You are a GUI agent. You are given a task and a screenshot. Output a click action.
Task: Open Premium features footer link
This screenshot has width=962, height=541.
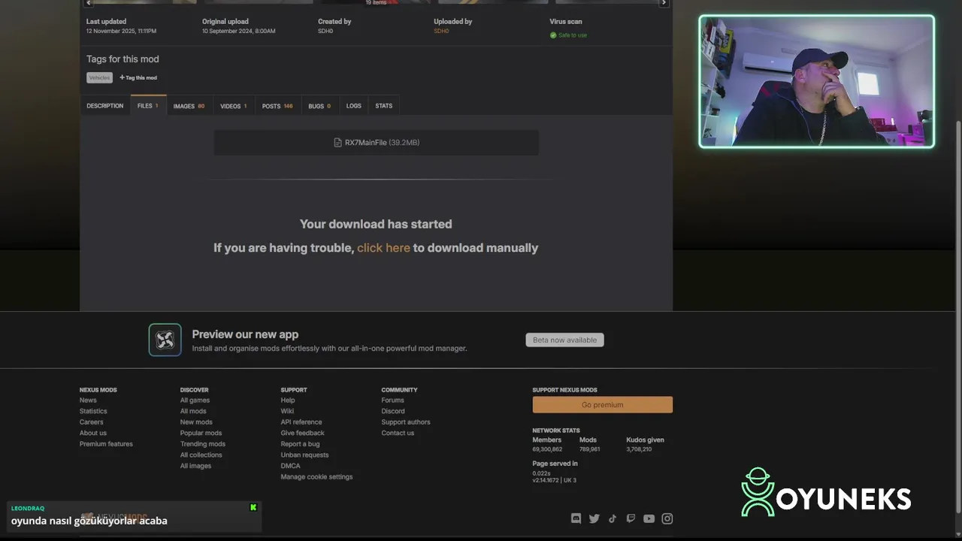[106, 444]
